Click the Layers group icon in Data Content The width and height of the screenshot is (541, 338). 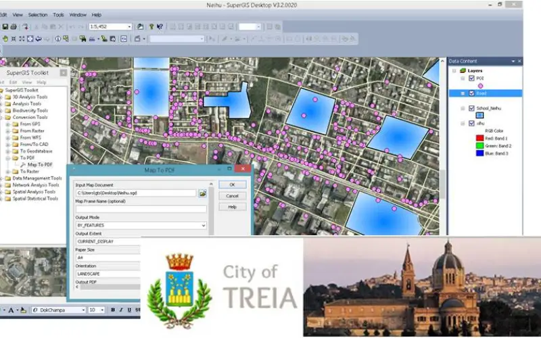[x=463, y=71]
